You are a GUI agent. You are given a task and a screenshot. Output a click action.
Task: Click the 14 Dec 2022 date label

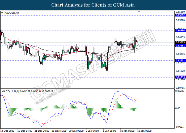tap(7, 131)
